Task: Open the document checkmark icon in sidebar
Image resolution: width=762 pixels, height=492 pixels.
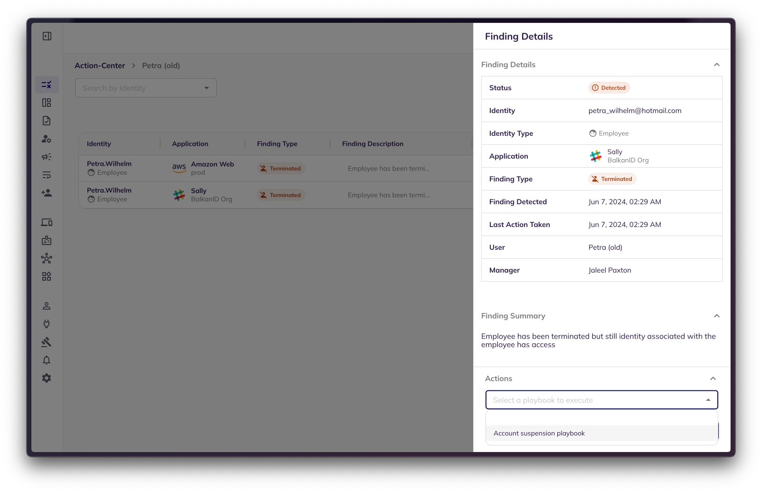Action: point(47,121)
